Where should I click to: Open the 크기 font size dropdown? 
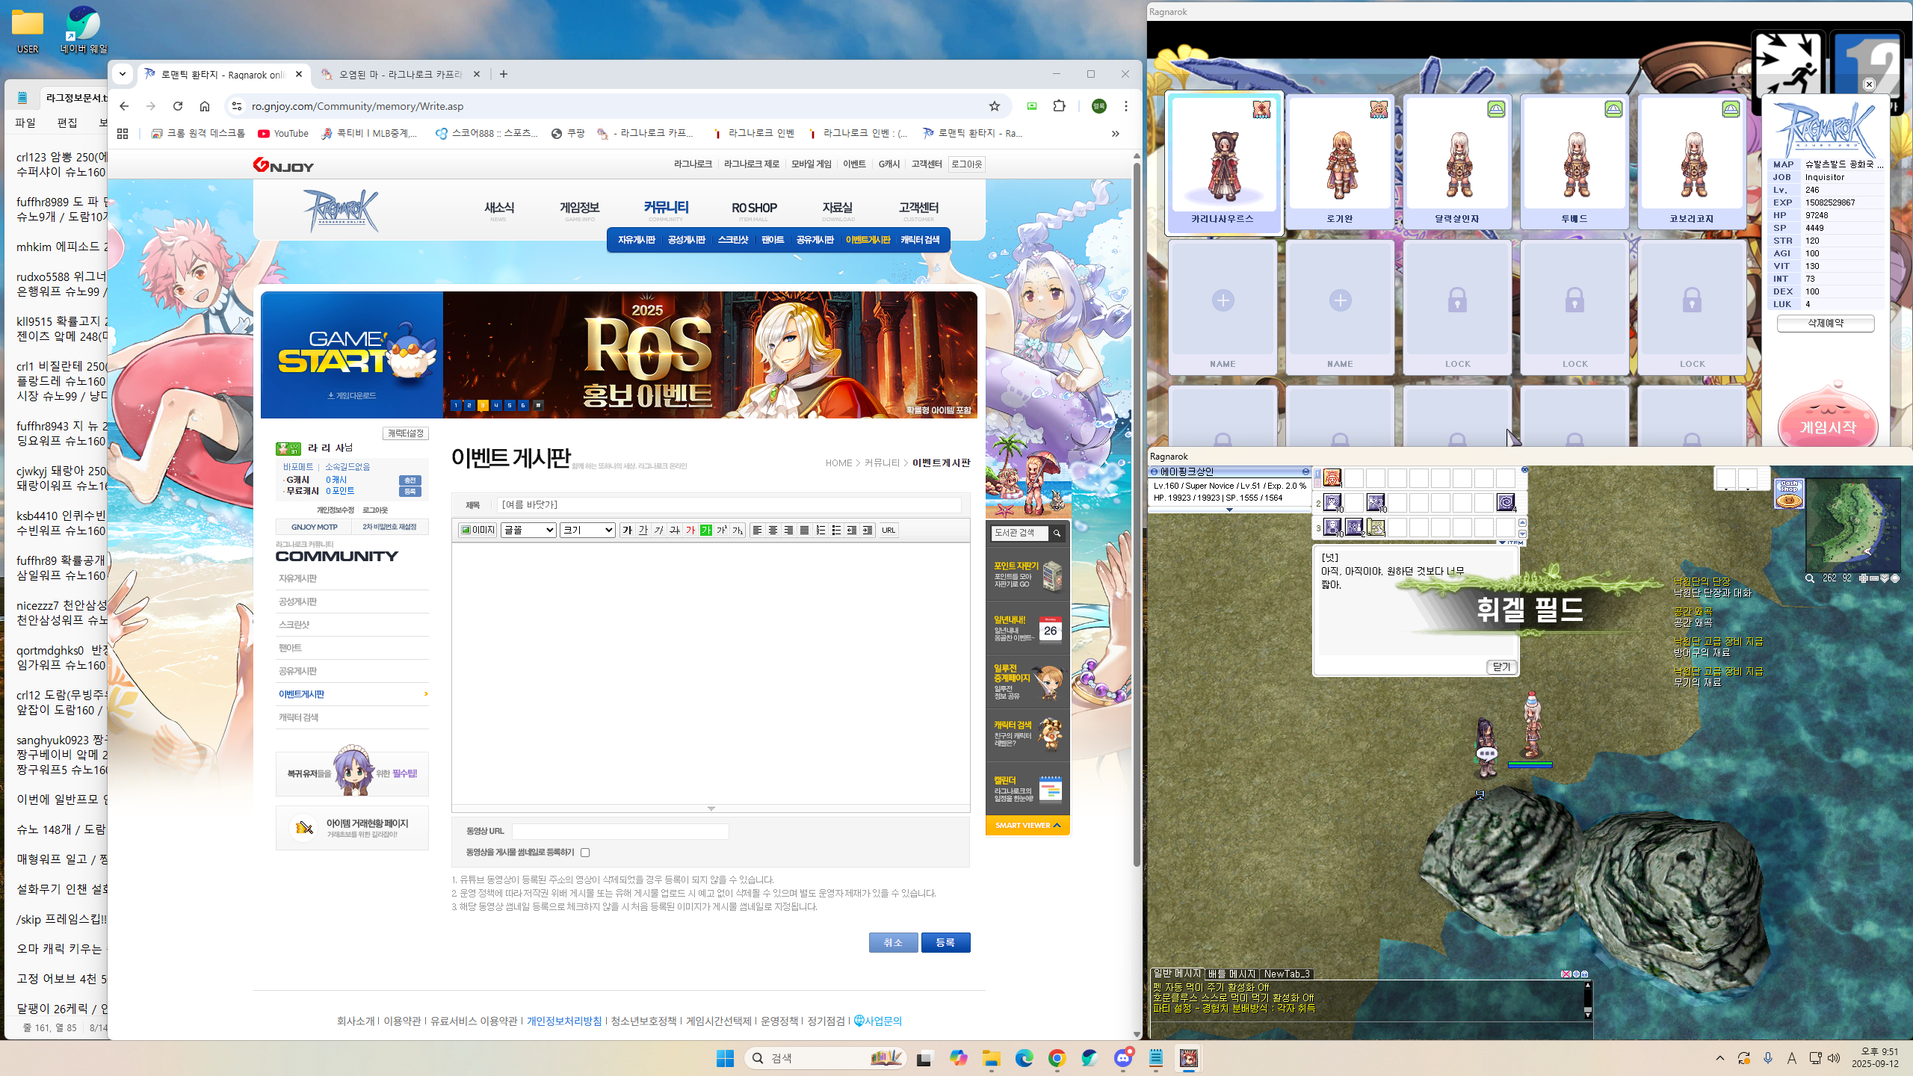[x=587, y=530]
